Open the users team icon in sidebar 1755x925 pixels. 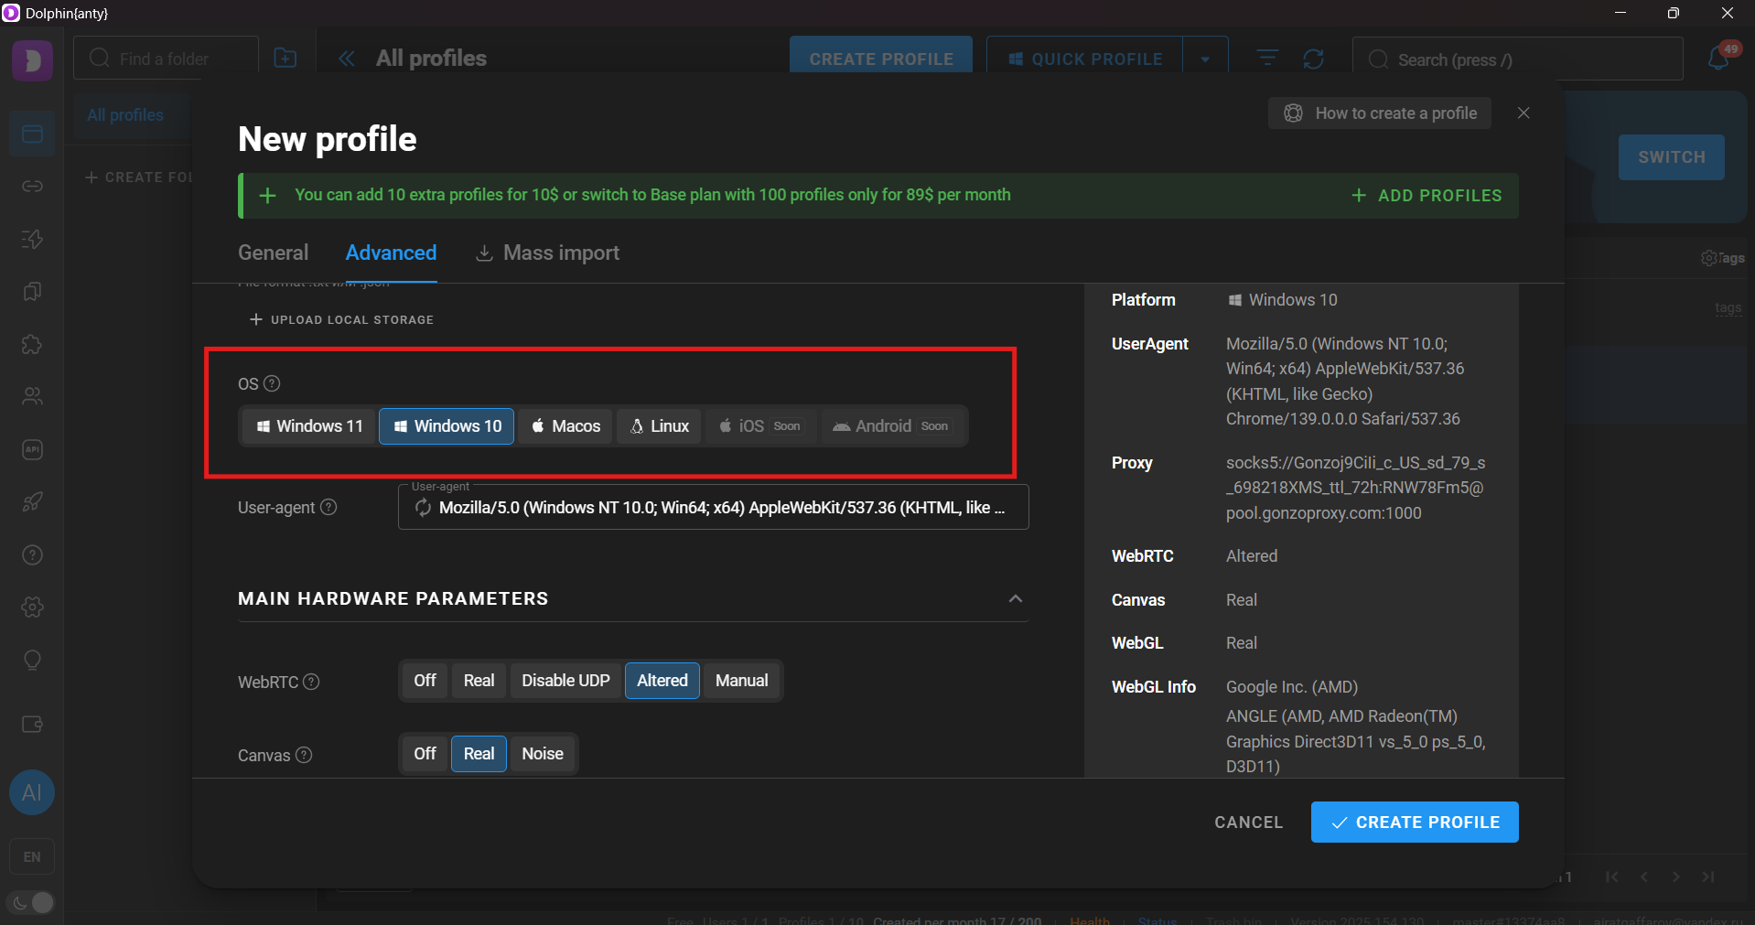pos(32,397)
